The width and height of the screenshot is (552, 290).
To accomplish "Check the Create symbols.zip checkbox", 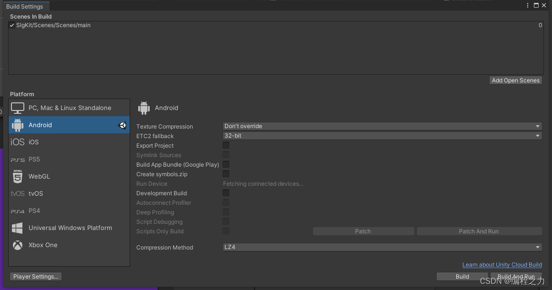I will (226, 174).
